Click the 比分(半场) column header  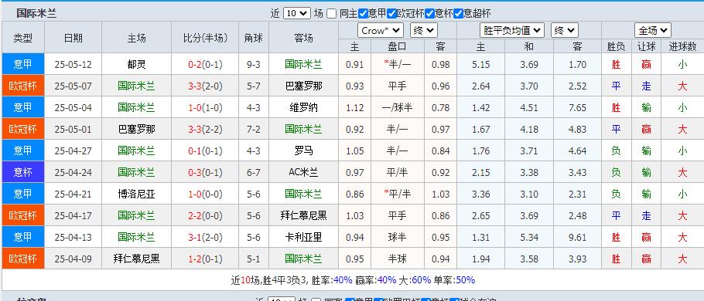coord(205,38)
